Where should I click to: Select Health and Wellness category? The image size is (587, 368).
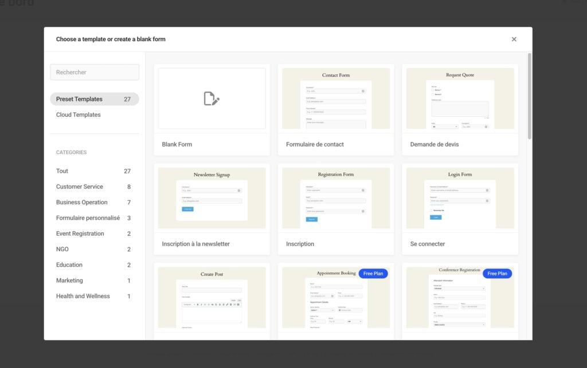pos(83,296)
